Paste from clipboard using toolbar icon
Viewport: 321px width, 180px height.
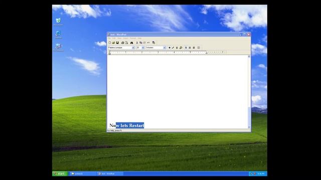click(x=144, y=42)
